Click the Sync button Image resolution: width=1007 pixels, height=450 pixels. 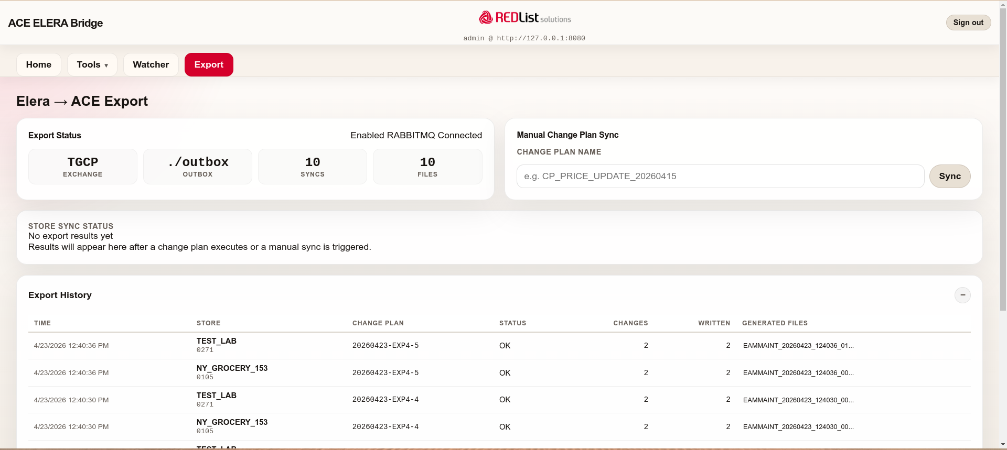click(x=950, y=176)
